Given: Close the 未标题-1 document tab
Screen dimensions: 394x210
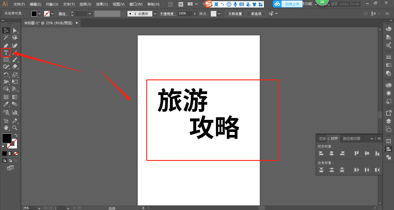Looking at the screenshot, I should (x=76, y=23).
